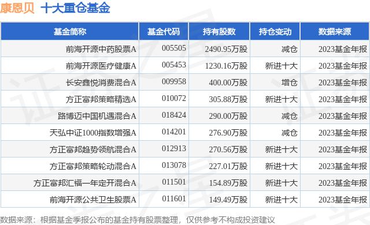Select the footnote starting with 数据来源：根据基金季报
Viewport: 370px width, 225px height.
pyautogui.click(x=138, y=220)
